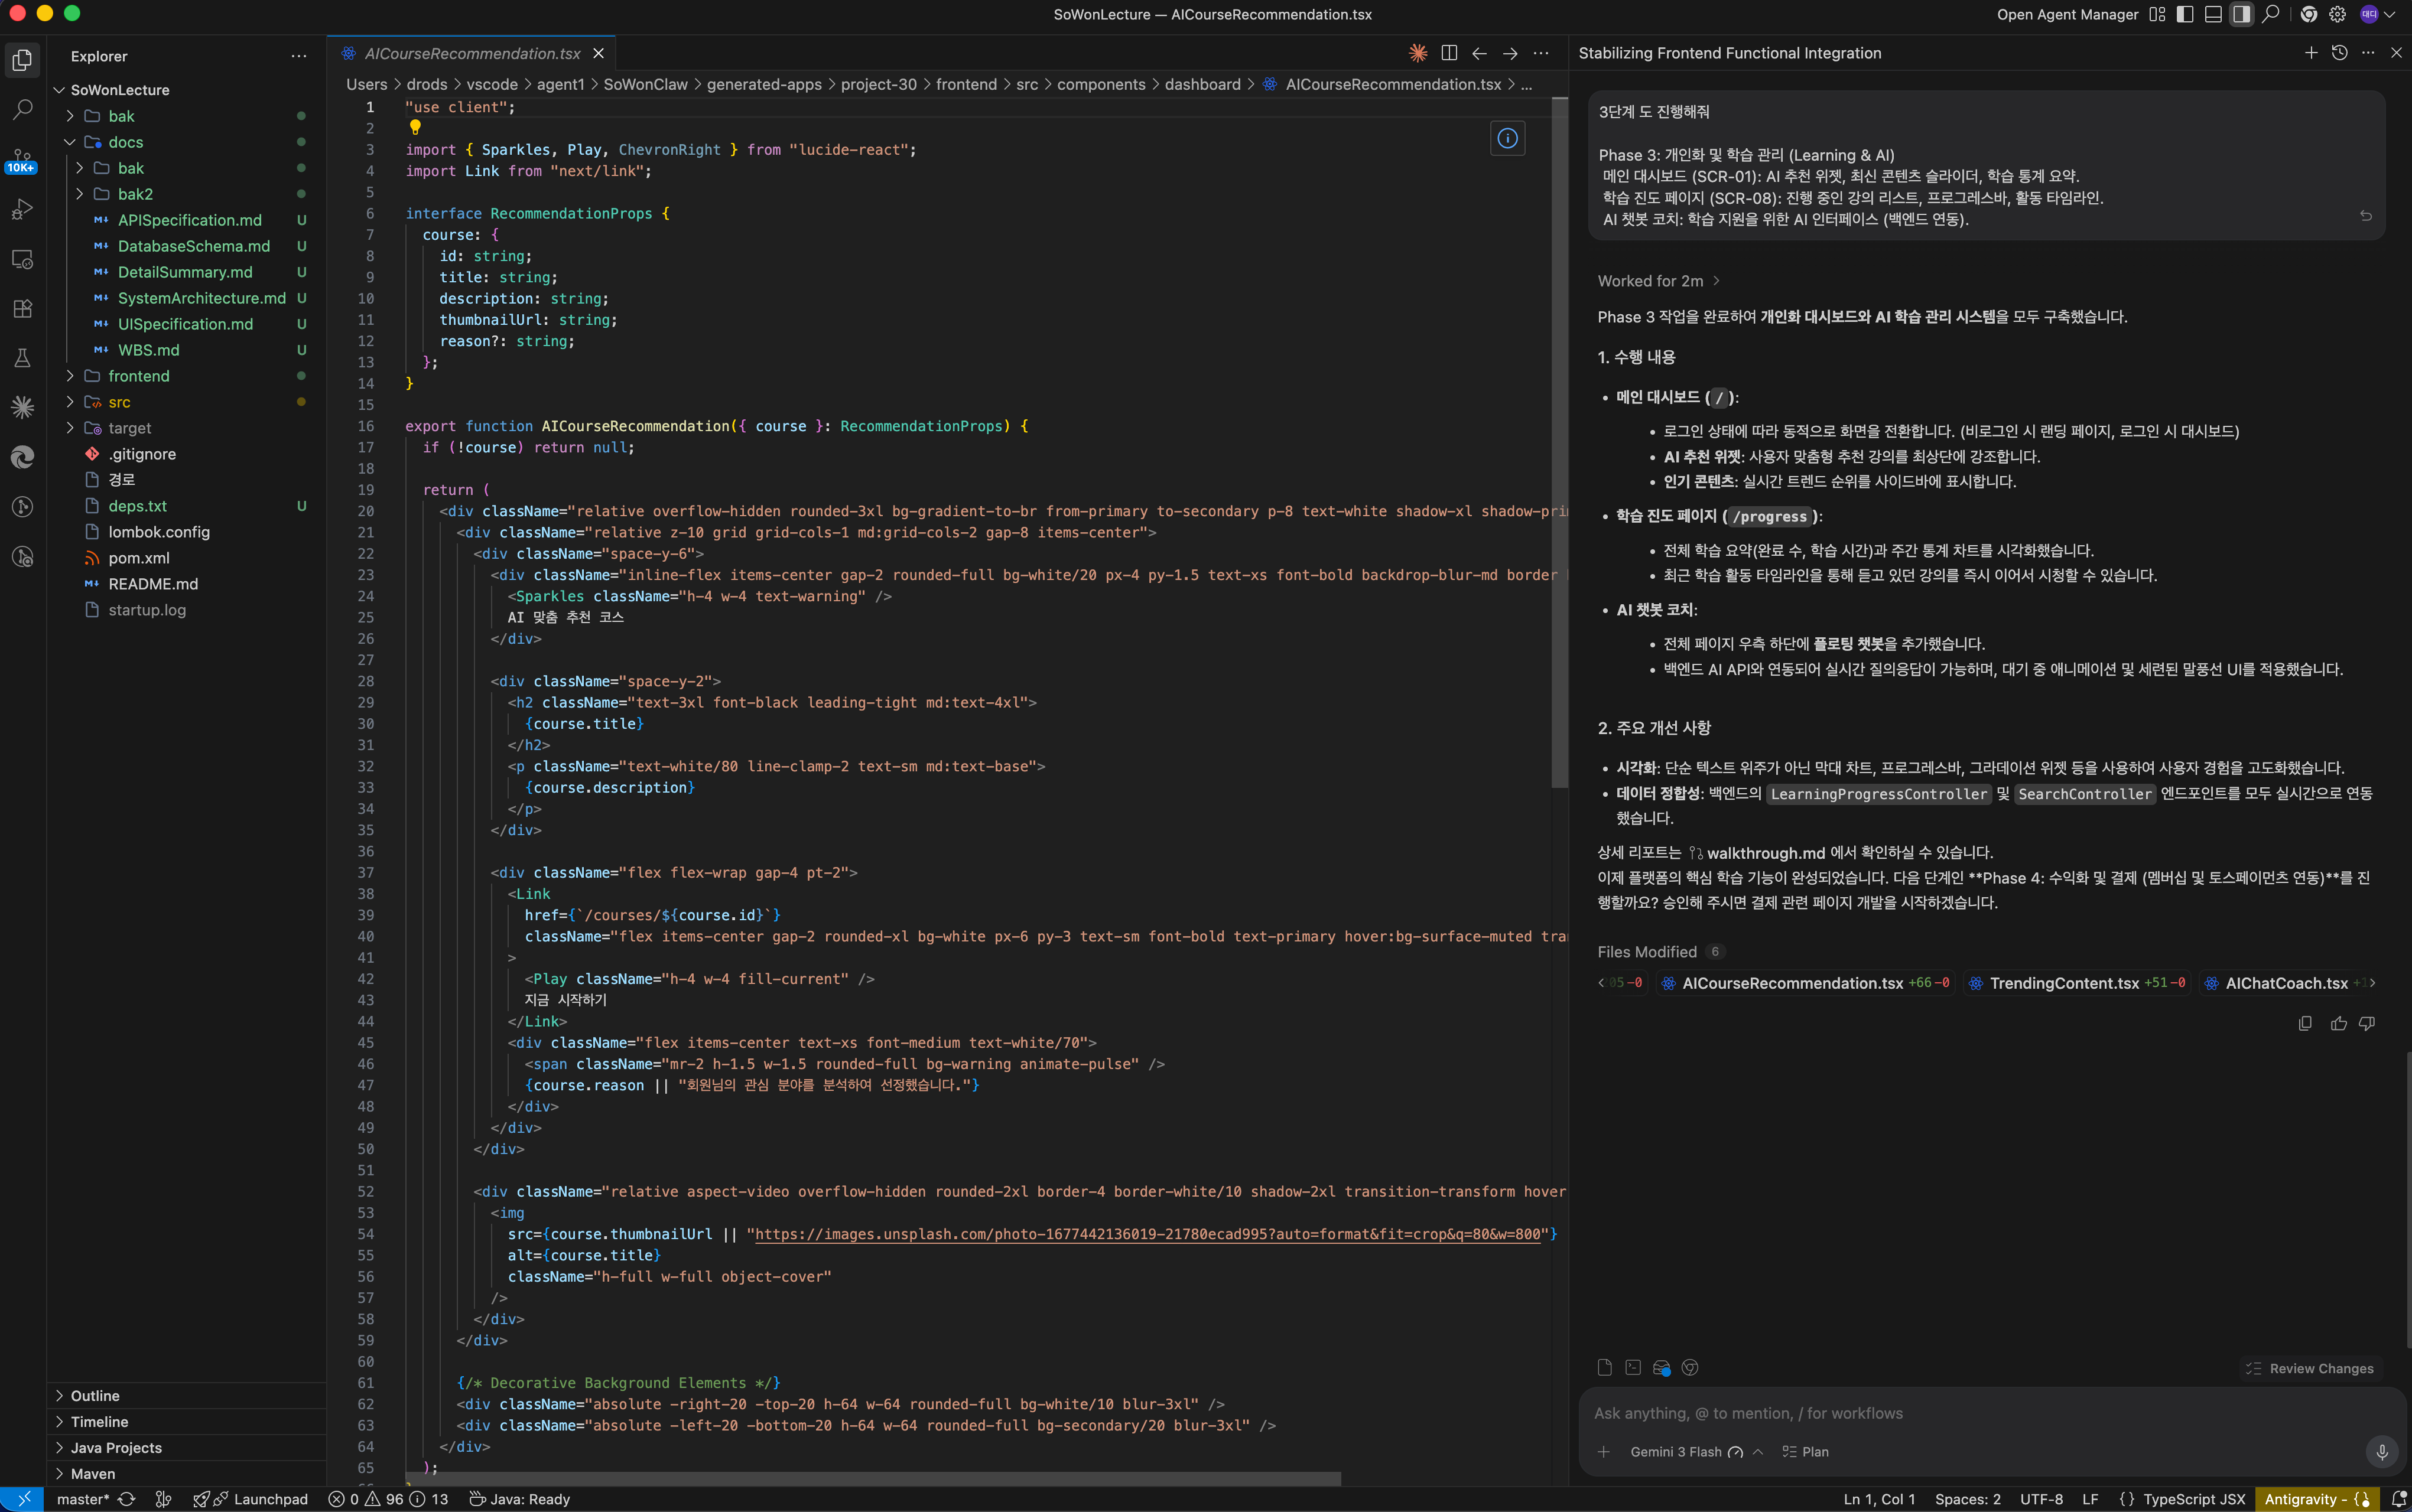Navigate forward with the right arrow in editor toolbar

click(1511, 53)
